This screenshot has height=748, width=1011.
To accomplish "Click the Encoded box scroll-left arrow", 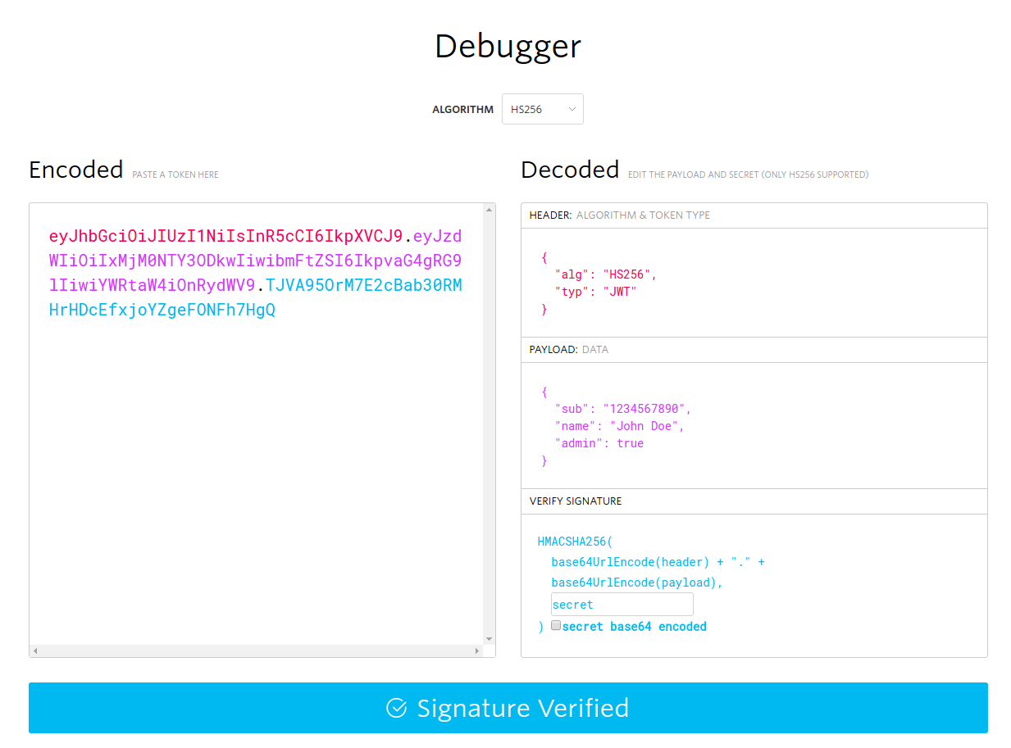I will (36, 651).
